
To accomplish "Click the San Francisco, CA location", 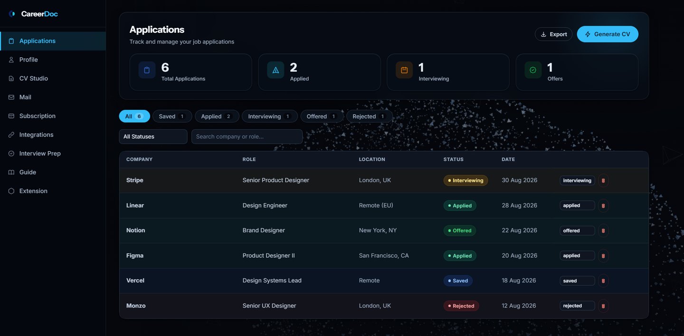I will pyautogui.click(x=384, y=255).
